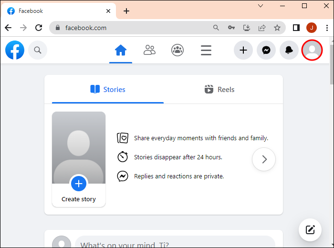Open a new browser tab with plus
This screenshot has height=248, width=334.
pos(126,11)
